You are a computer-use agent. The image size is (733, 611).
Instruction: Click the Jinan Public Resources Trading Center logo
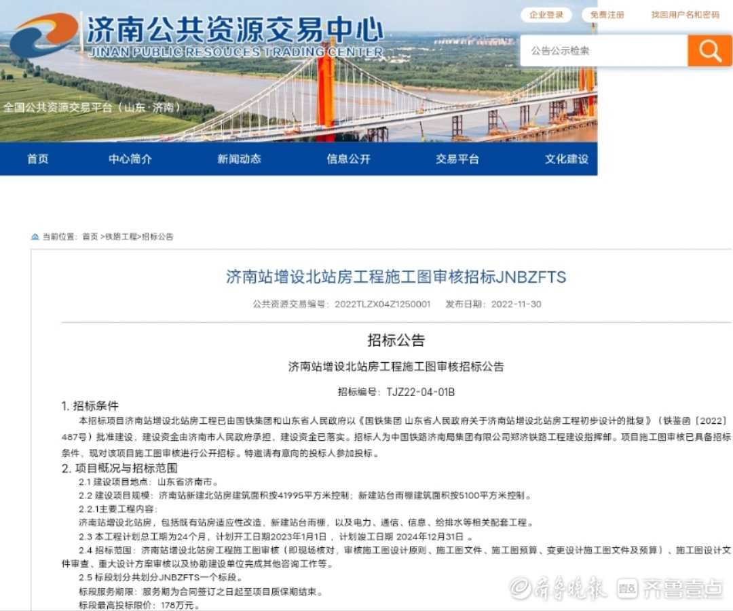click(x=45, y=35)
